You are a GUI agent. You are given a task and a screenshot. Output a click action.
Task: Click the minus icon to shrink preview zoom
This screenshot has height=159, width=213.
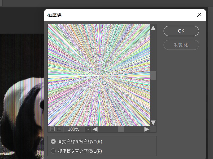(52, 129)
